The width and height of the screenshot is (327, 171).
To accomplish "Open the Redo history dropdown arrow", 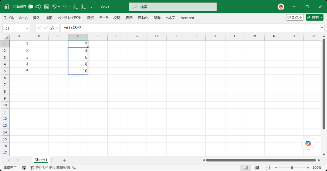I will (x=70, y=7).
